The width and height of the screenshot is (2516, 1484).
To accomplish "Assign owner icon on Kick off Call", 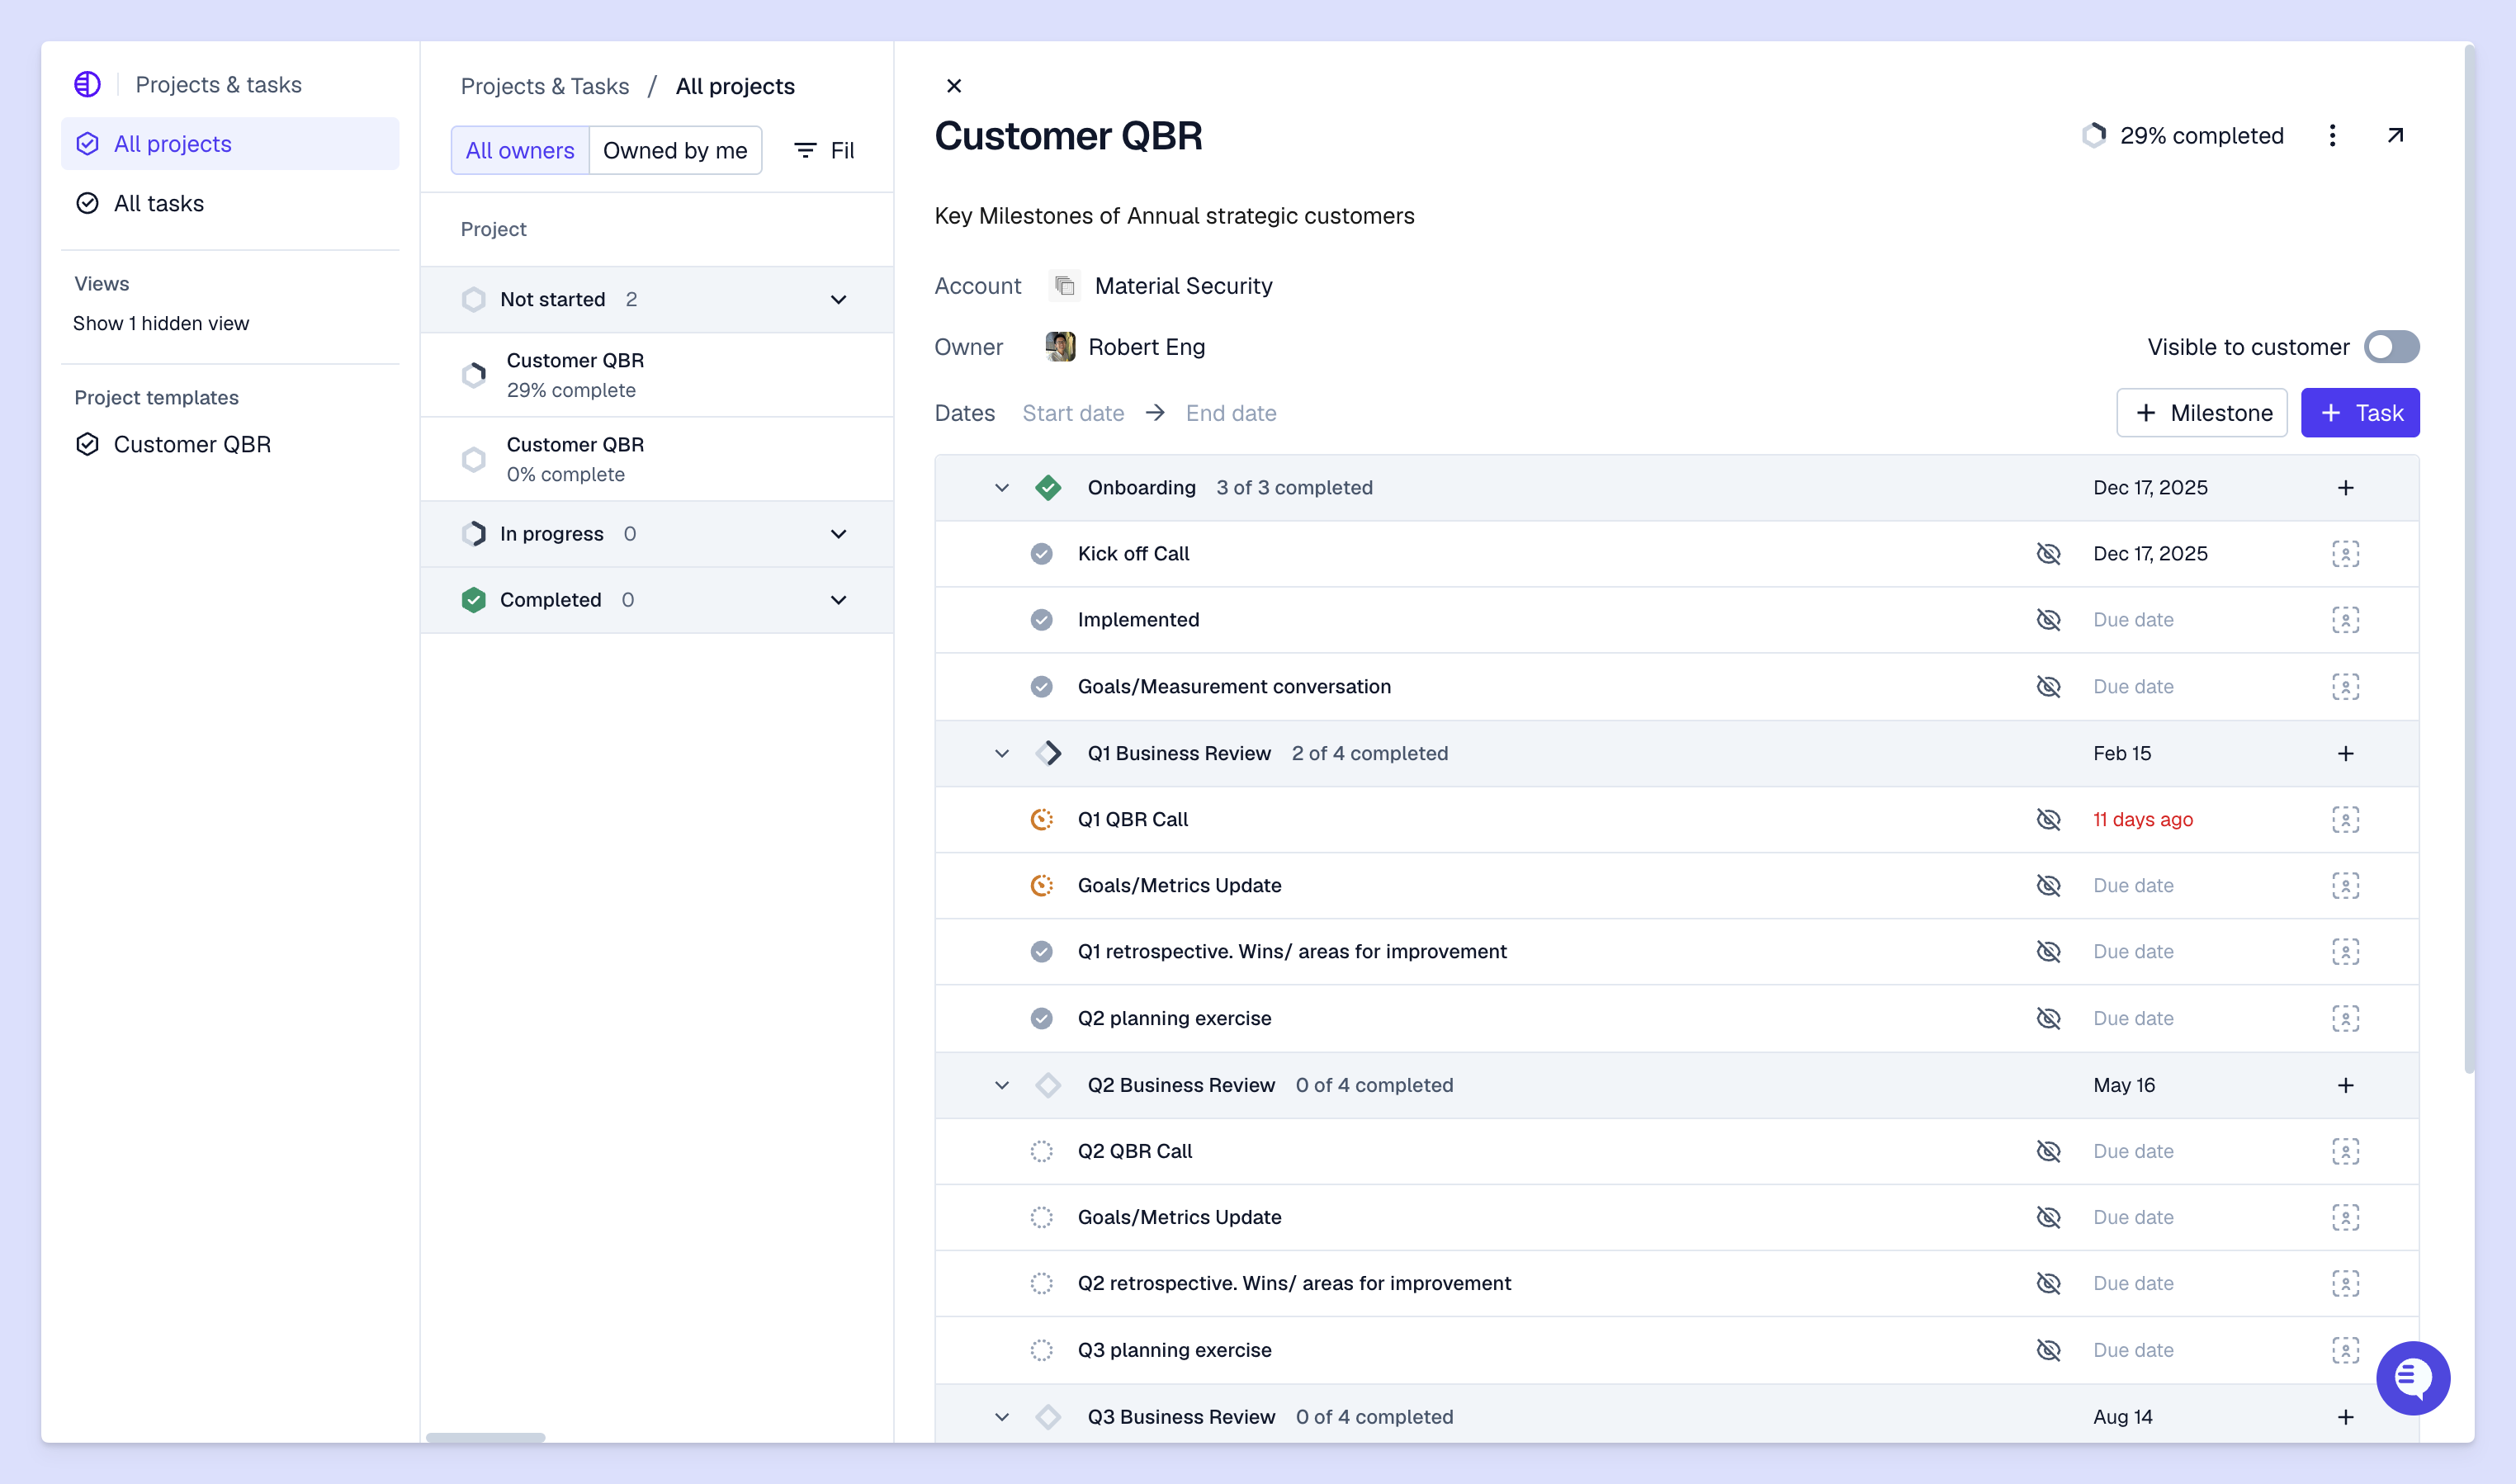I will pos(2345,553).
